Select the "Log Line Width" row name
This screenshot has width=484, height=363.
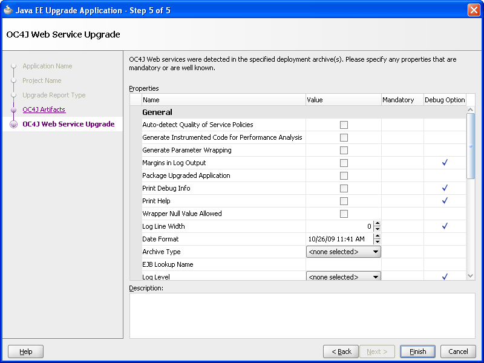point(163,226)
